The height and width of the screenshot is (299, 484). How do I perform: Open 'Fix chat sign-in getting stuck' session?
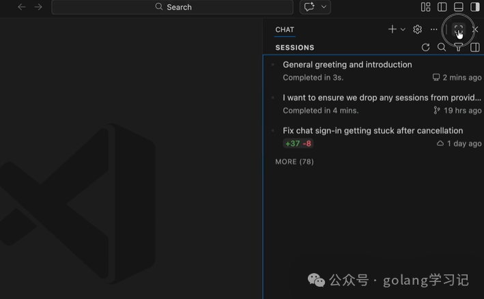[374, 137]
